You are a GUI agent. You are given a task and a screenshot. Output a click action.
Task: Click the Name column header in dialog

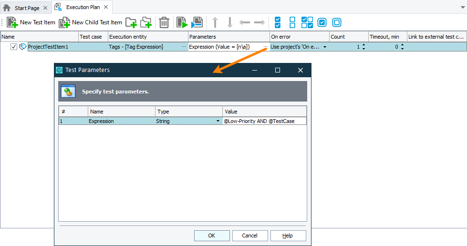(122, 112)
